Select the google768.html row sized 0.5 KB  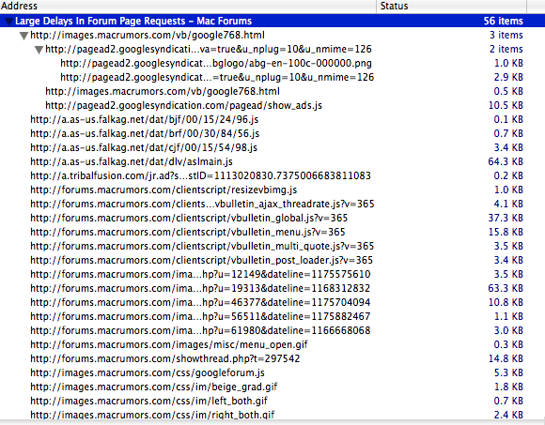pyautogui.click(x=272, y=91)
